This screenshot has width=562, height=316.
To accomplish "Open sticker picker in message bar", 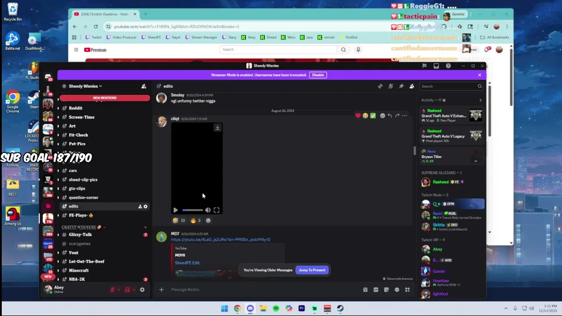I will (386, 290).
